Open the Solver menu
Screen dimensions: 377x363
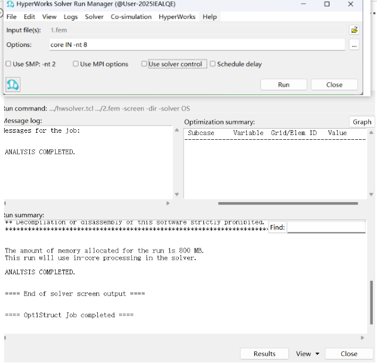(x=94, y=17)
